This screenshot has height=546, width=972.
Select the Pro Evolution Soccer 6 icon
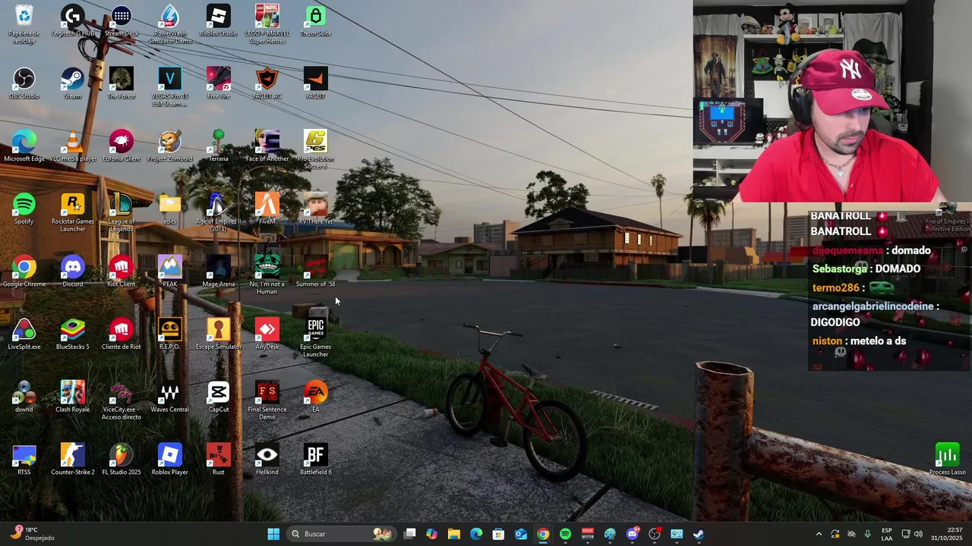(316, 149)
